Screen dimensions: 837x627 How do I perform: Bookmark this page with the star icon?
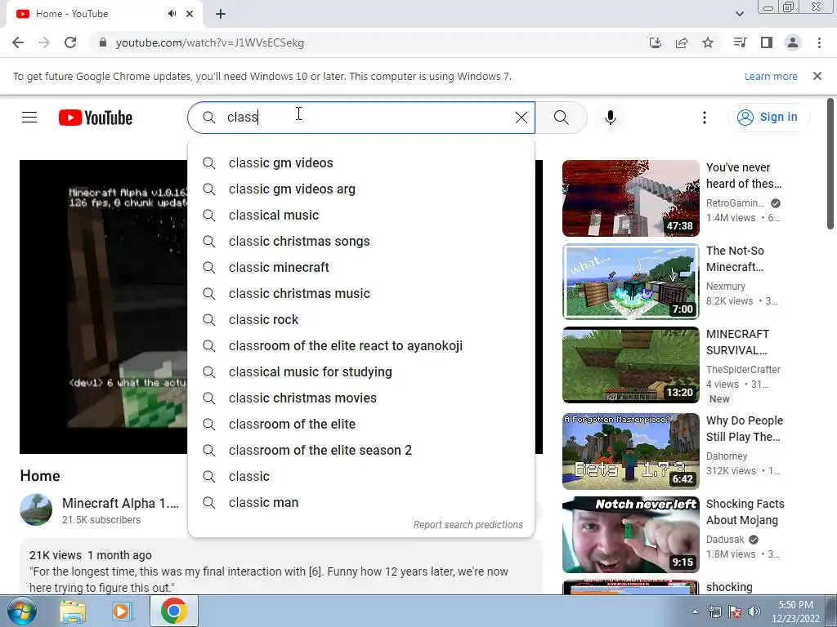pyautogui.click(x=708, y=42)
